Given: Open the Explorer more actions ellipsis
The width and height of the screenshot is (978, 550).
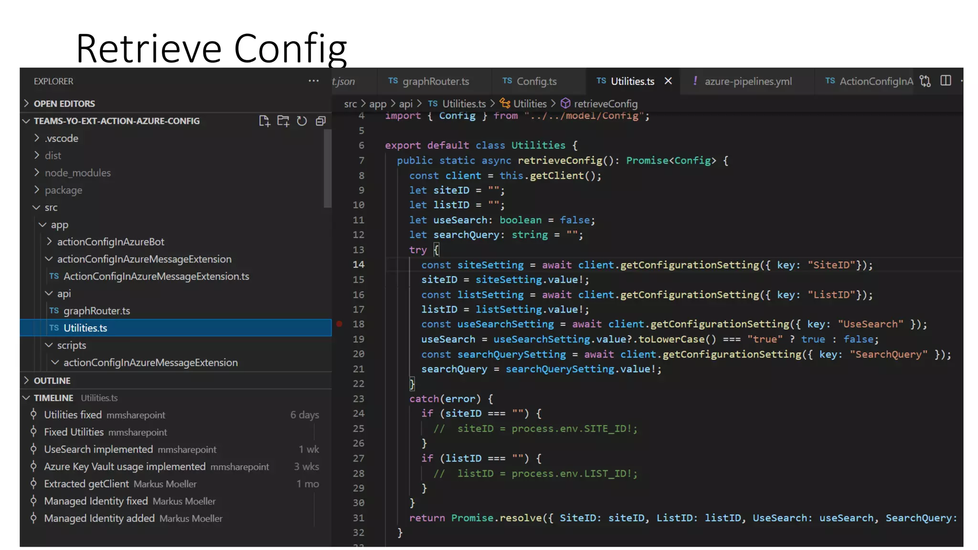Looking at the screenshot, I should (x=313, y=81).
